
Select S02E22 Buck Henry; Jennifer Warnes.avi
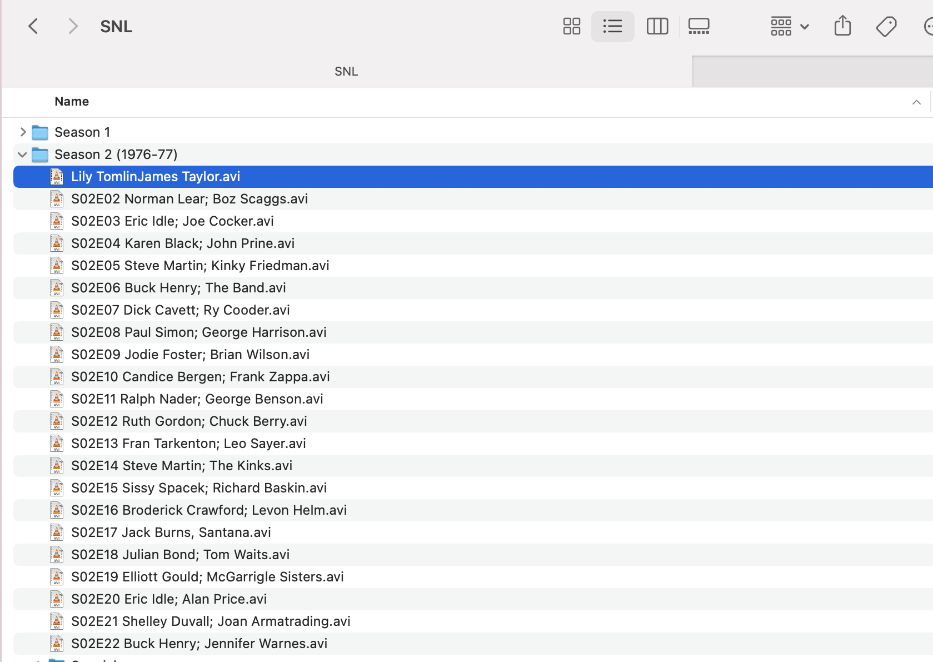tap(199, 644)
